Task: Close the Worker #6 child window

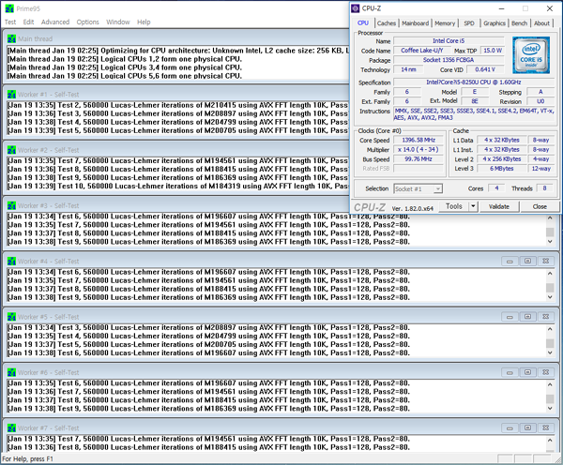Action: click(546, 372)
